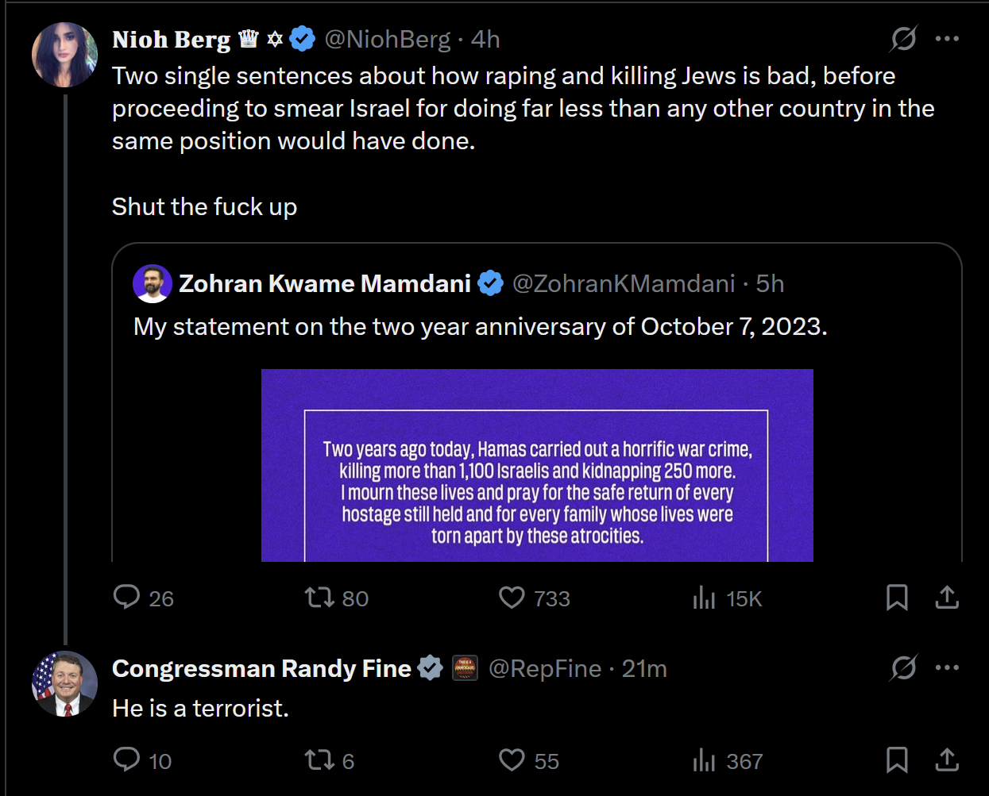Screen dimensions: 989x796
Task: Share Nioh Berg's post
Action: coord(947,597)
